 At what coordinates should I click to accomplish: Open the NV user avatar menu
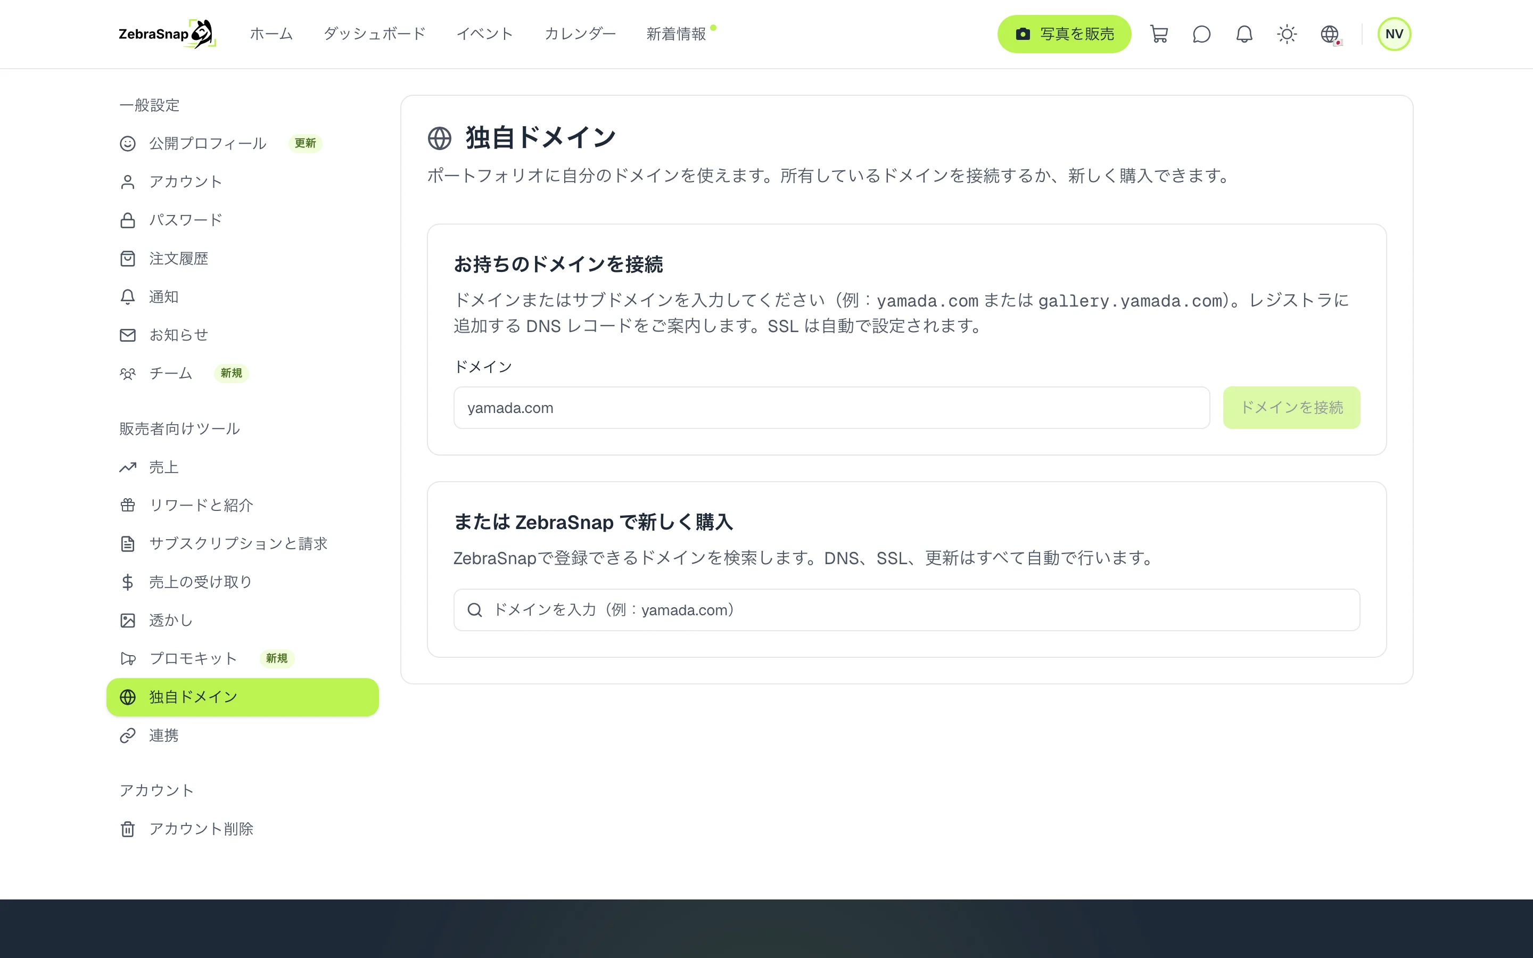[1394, 34]
